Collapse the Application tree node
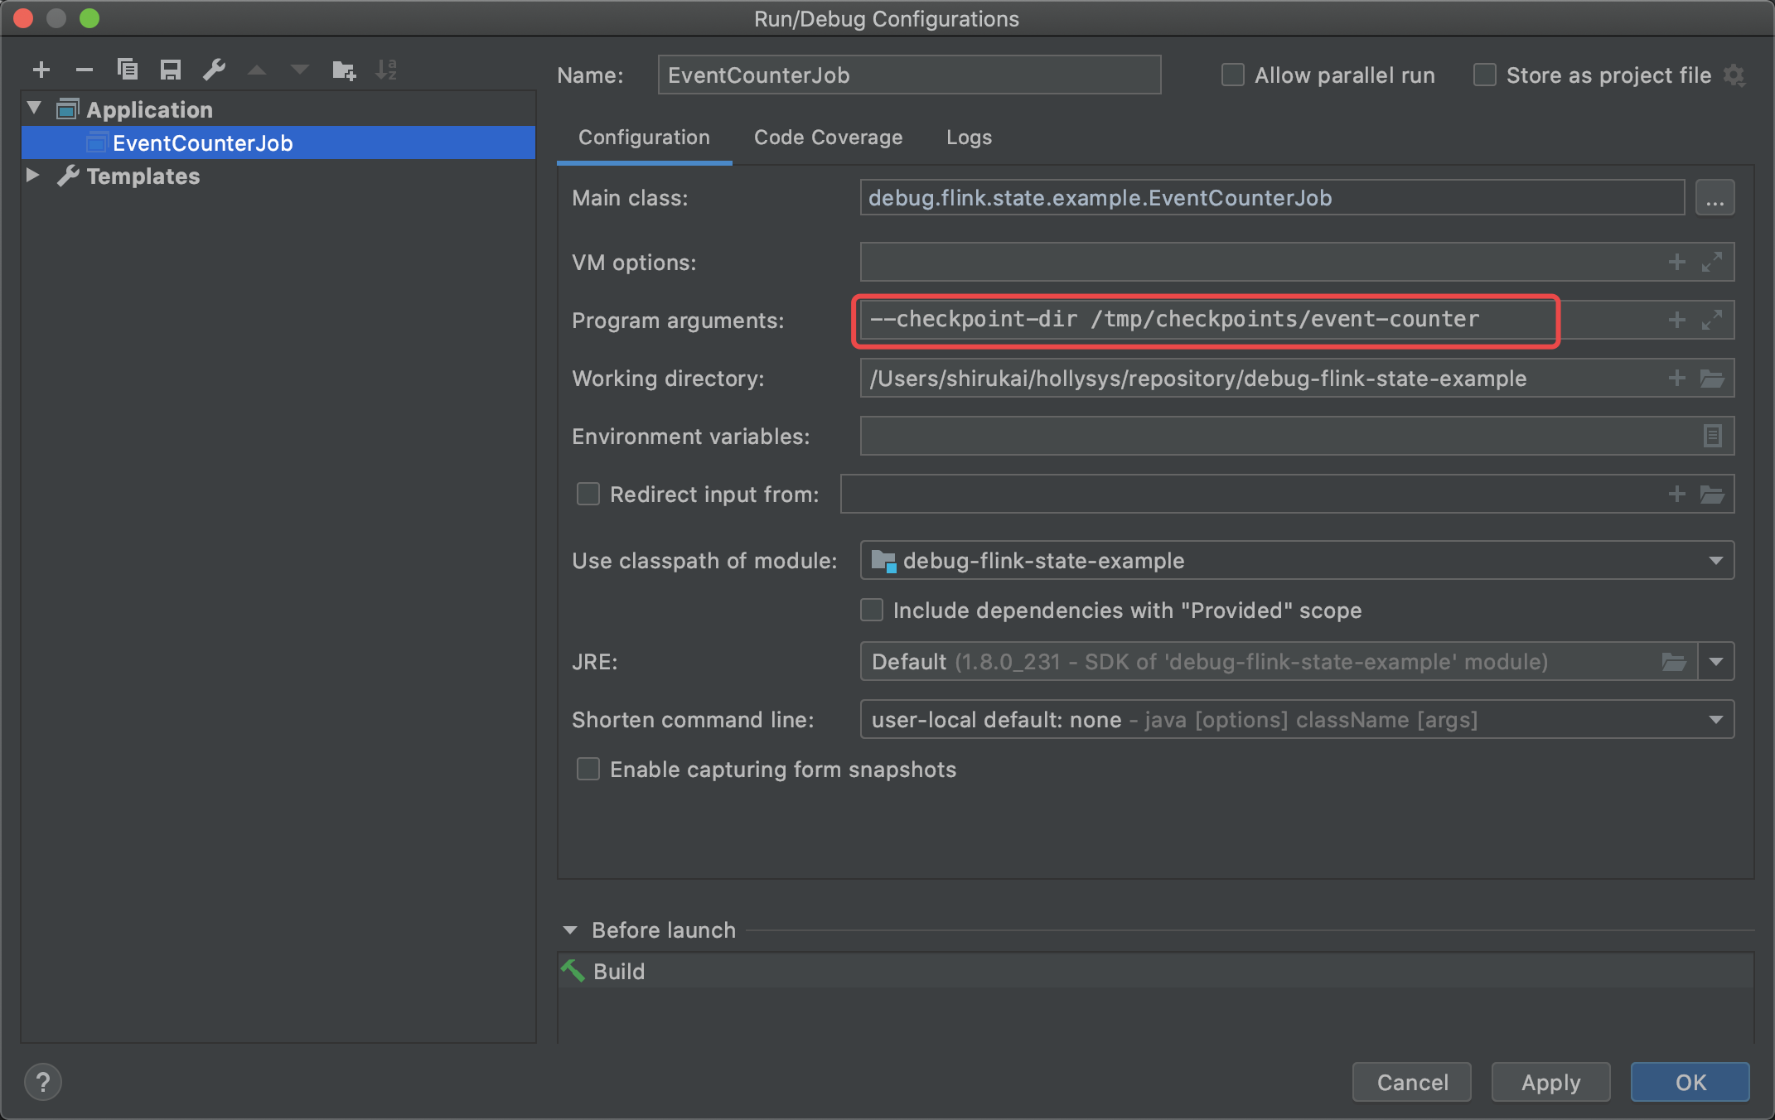Screen dimensions: 1775x1120 34,108
